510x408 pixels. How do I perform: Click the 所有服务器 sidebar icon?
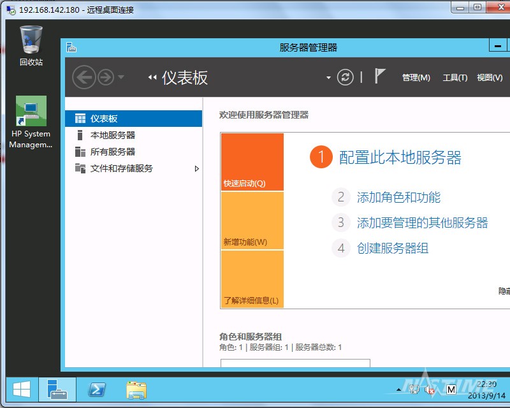click(x=80, y=152)
